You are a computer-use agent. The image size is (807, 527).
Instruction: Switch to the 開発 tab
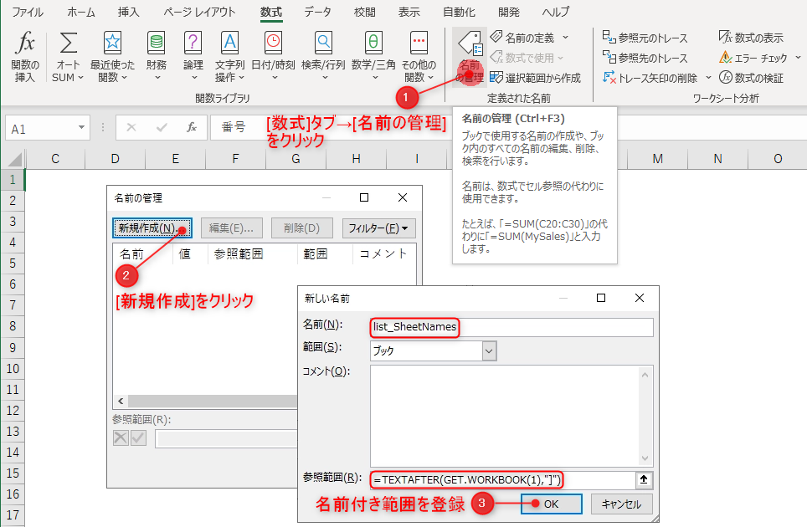pyautogui.click(x=508, y=12)
